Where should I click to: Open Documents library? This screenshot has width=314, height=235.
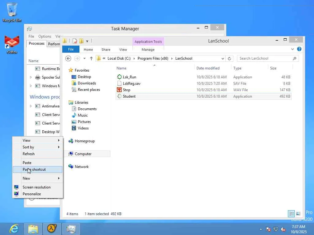coord(87,109)
